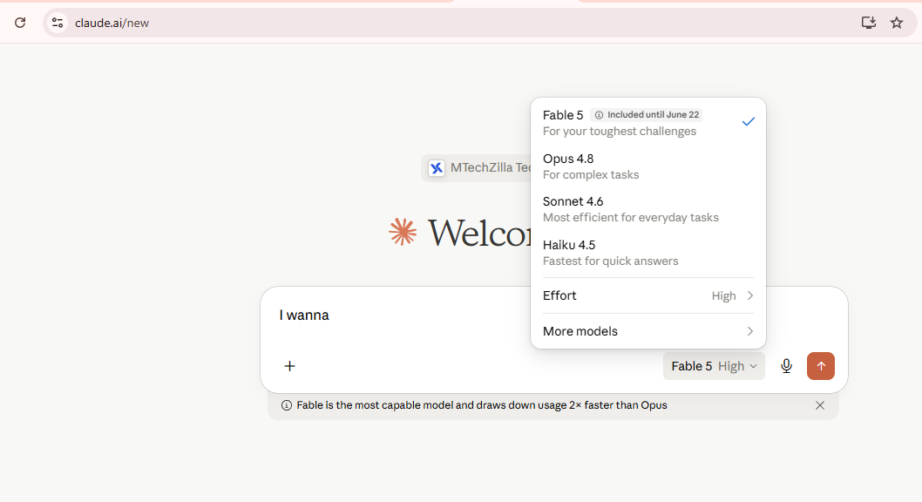Click the MTechZilla logo icon
The image size is (922, 502).
click(437, 168)
